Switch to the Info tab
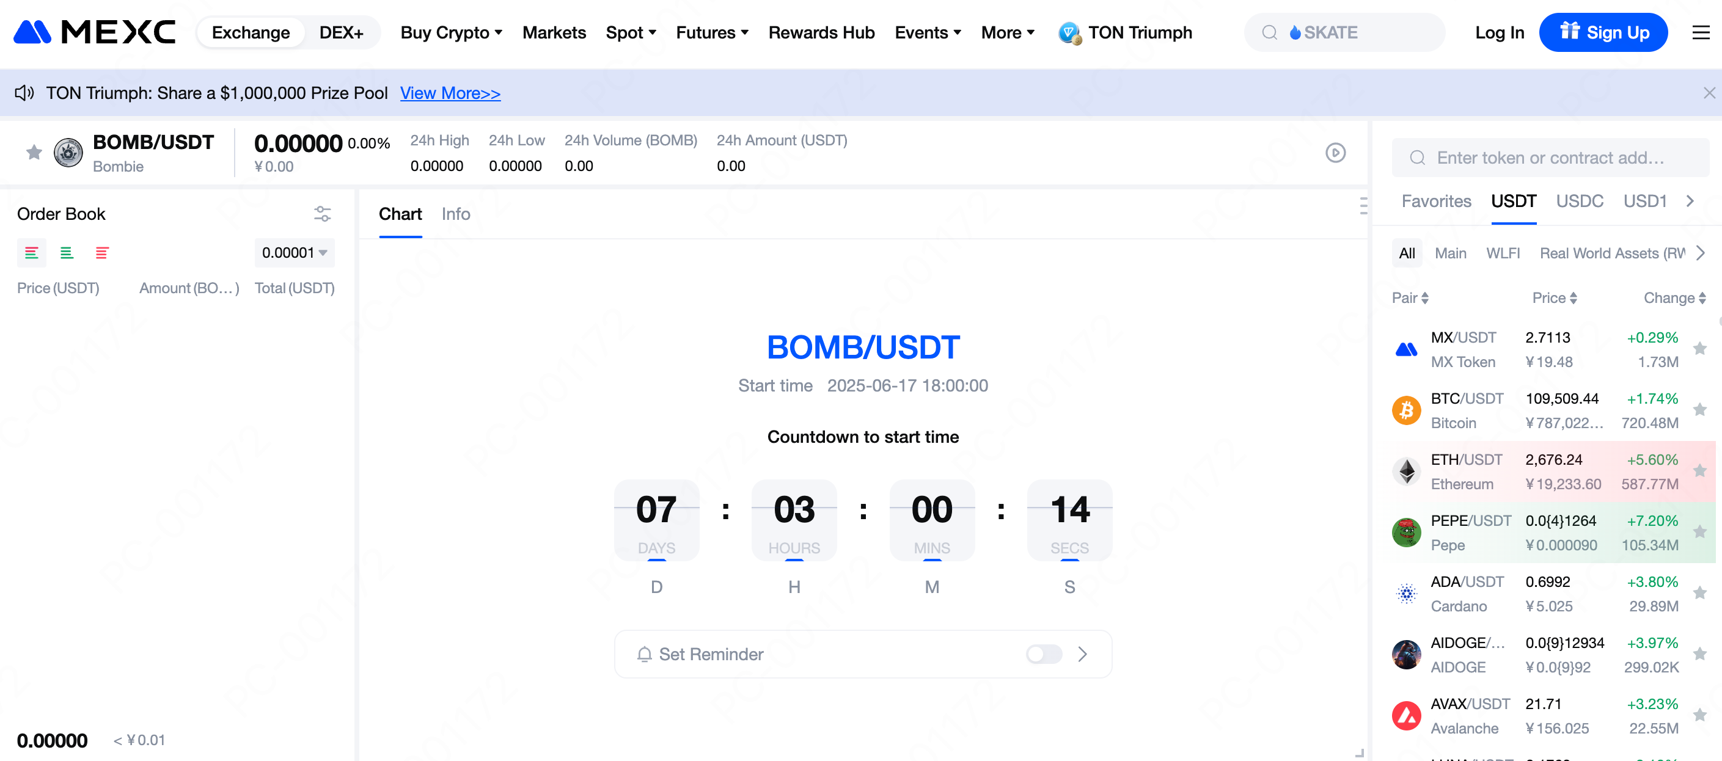This screenshot has height=761, width=1722. point(455,214)
